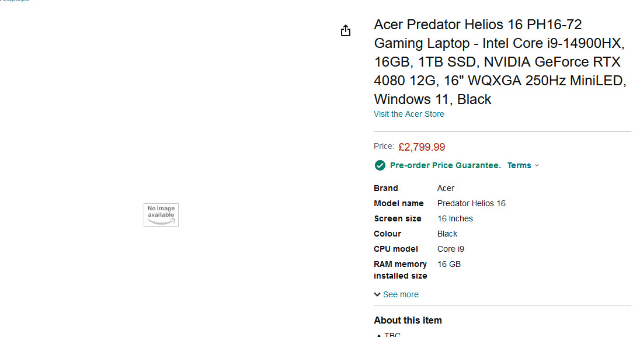
Task: Click the Colour Black specification row
Action: (447, 234)
